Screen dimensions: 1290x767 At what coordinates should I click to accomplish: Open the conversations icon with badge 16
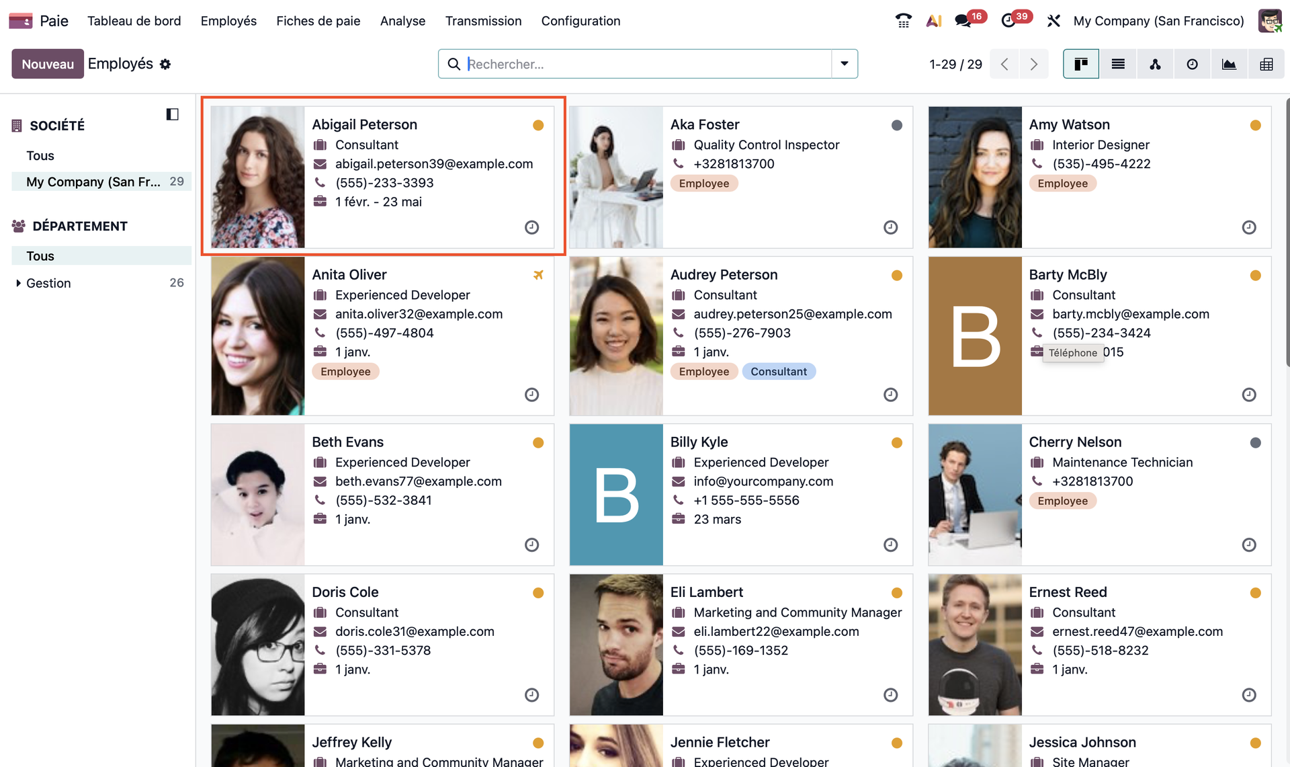[x=963, y=21]
